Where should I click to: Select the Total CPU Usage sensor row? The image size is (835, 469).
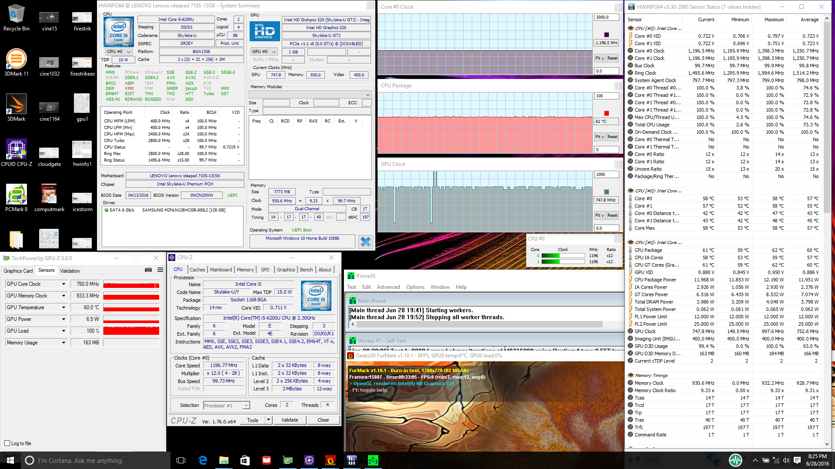[724, 125]
